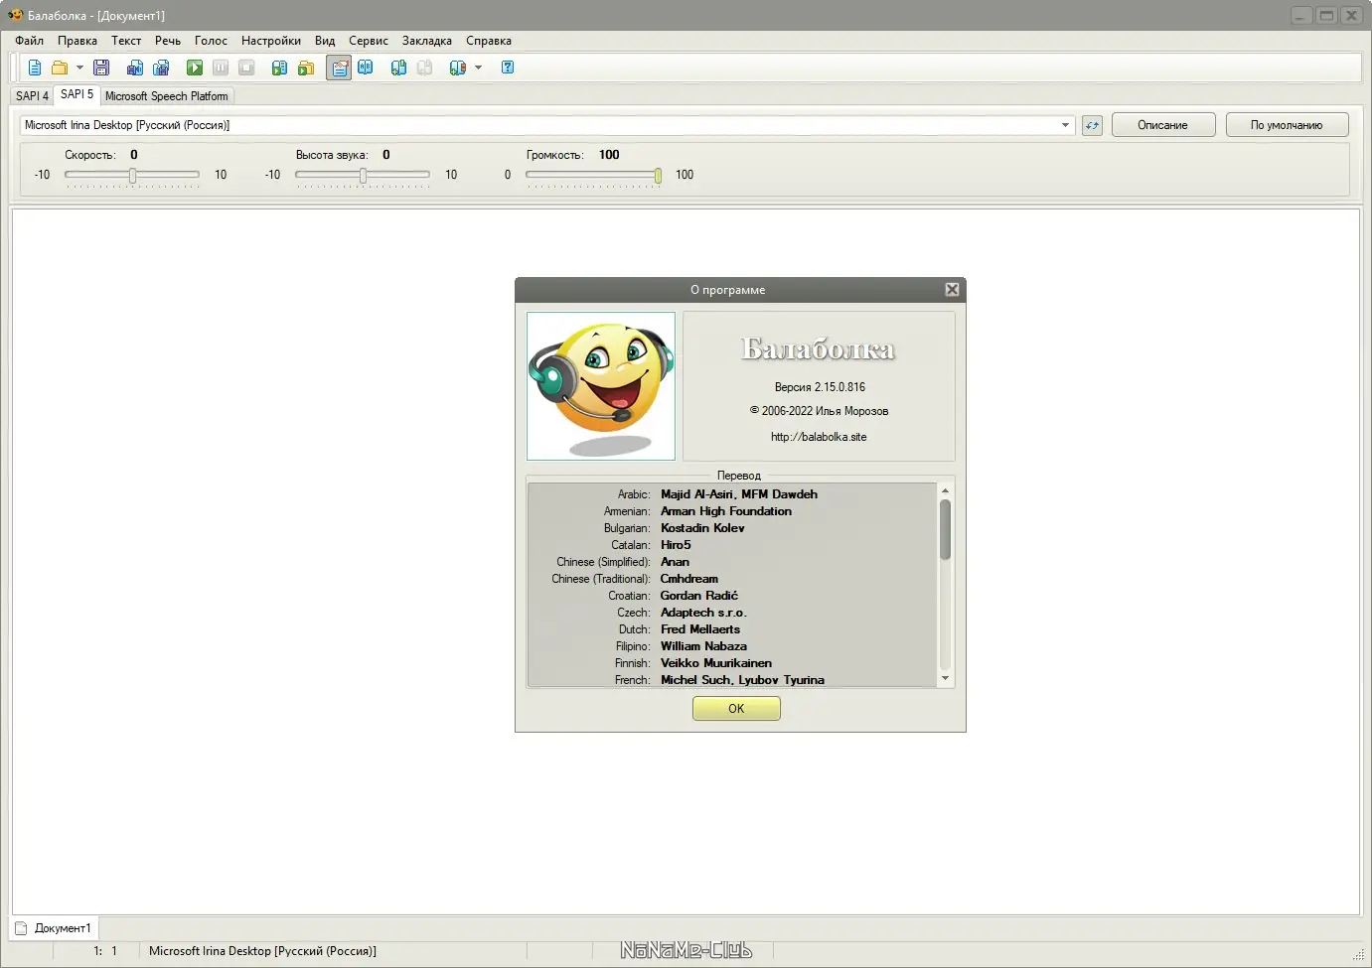The width and height of the screenshot is (1372, 968).
Task: Click the Balabolka smiley logo image
Action: [601, 386]
